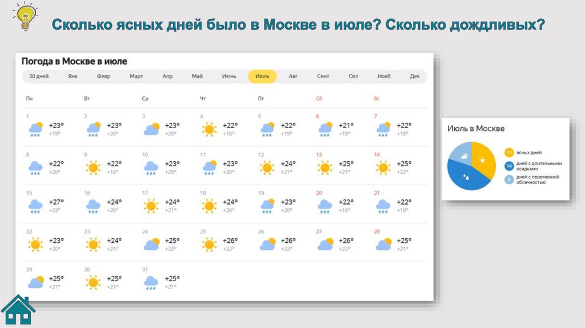Click the +21° high on July 6
Viewport: 585px width, 328px height.
[346, 125]
